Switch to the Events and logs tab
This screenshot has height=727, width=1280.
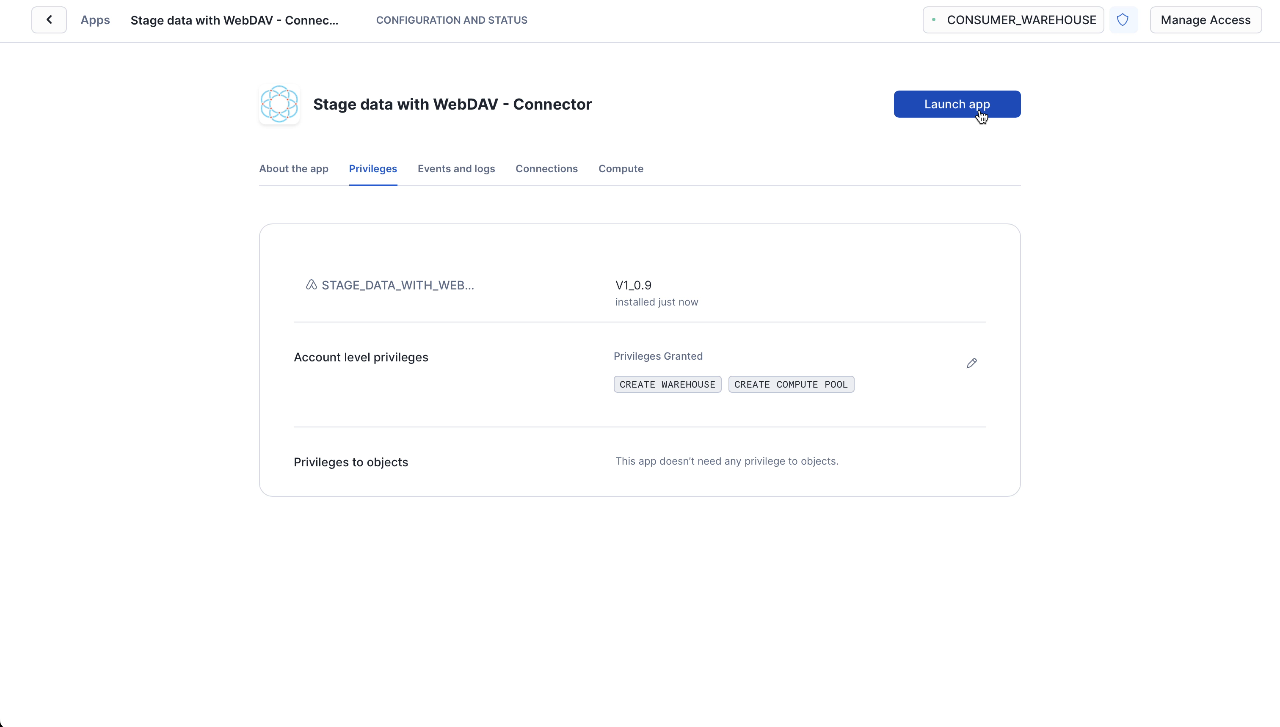pos(456,169)
